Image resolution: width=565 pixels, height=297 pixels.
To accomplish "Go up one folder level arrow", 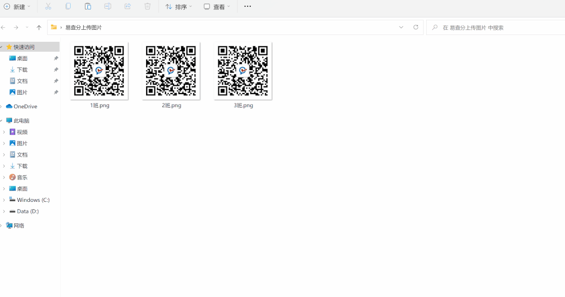I will coord(39,27).
